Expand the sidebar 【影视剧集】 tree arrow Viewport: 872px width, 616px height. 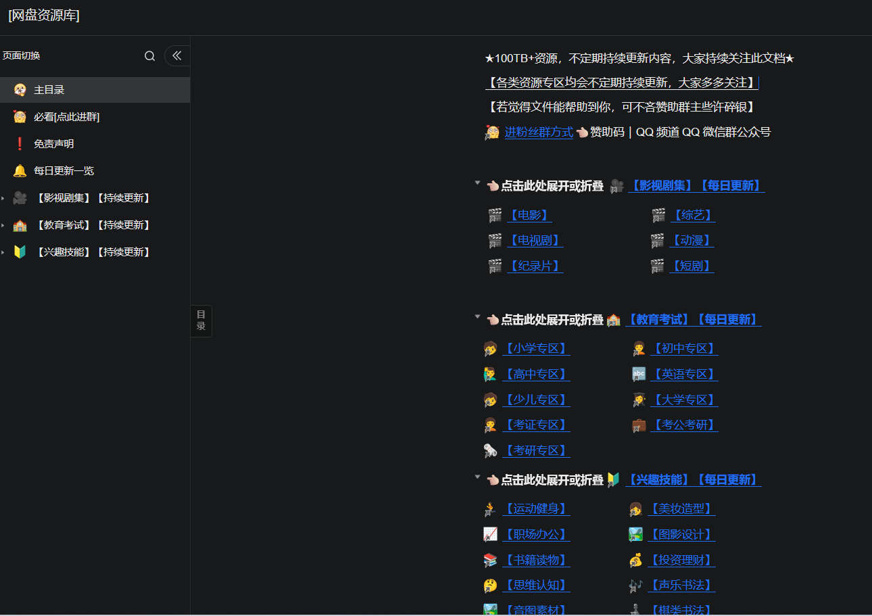[x=3, y=198]
